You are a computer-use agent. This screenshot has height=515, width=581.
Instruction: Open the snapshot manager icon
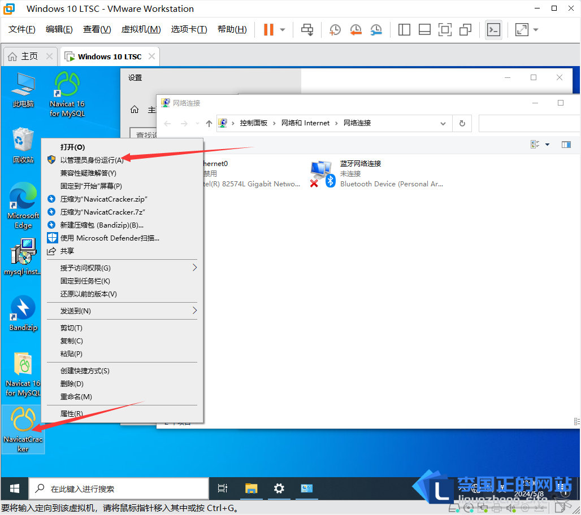coord(376,29)
